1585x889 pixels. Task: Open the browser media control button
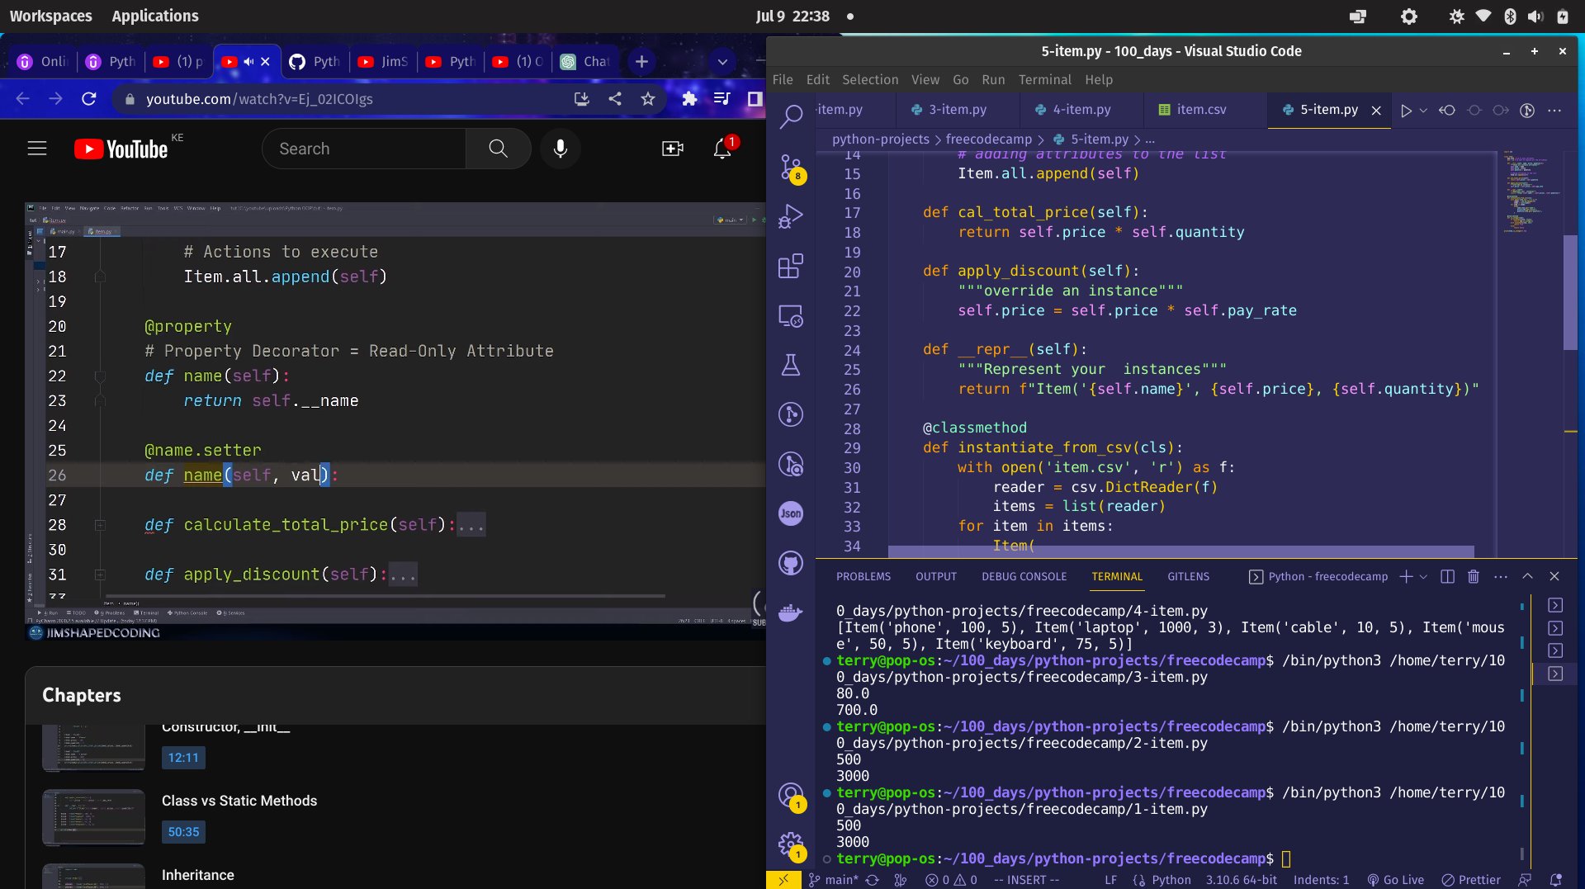[722, 99]
